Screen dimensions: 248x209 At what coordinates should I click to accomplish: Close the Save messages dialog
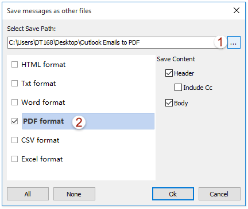click(x=237, y=10)
